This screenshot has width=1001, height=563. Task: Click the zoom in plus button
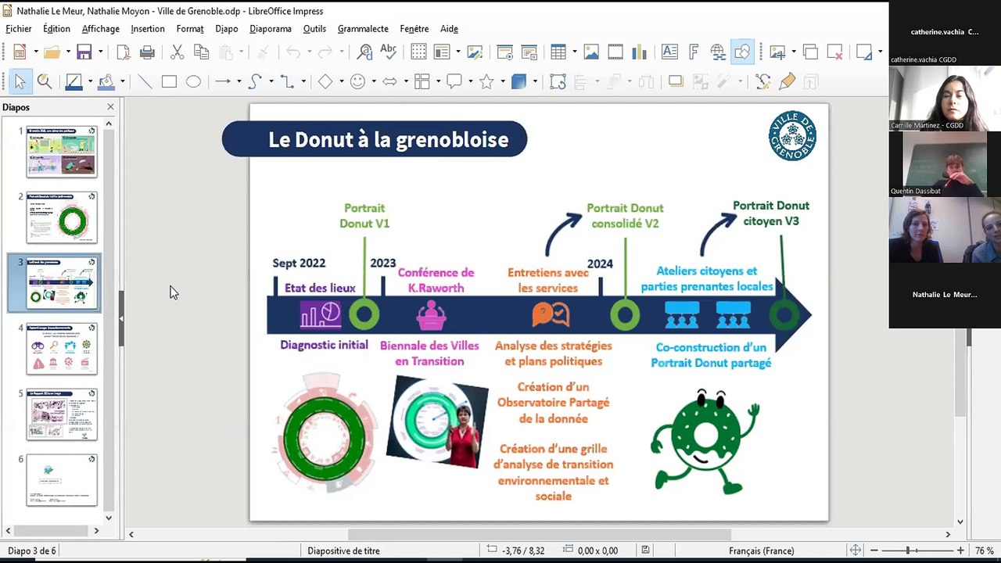(960, 550)
